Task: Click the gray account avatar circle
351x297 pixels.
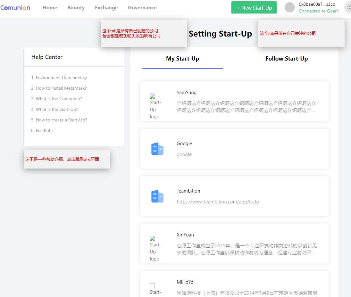Action: (290, 7)
